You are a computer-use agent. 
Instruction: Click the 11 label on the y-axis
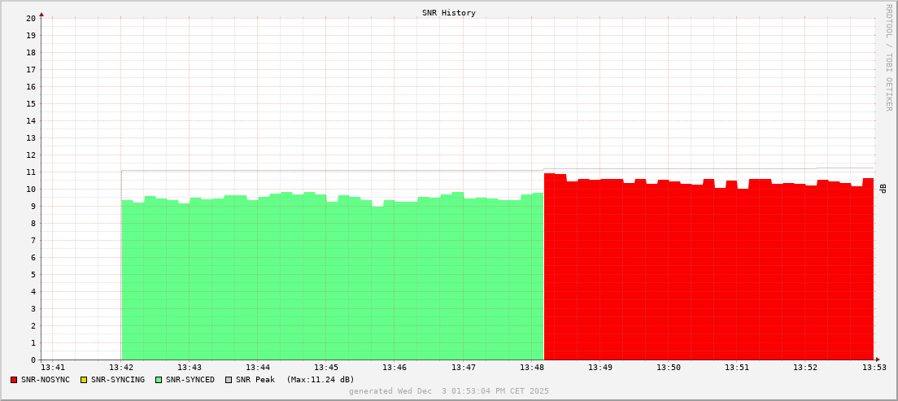(x=30, y=172)
